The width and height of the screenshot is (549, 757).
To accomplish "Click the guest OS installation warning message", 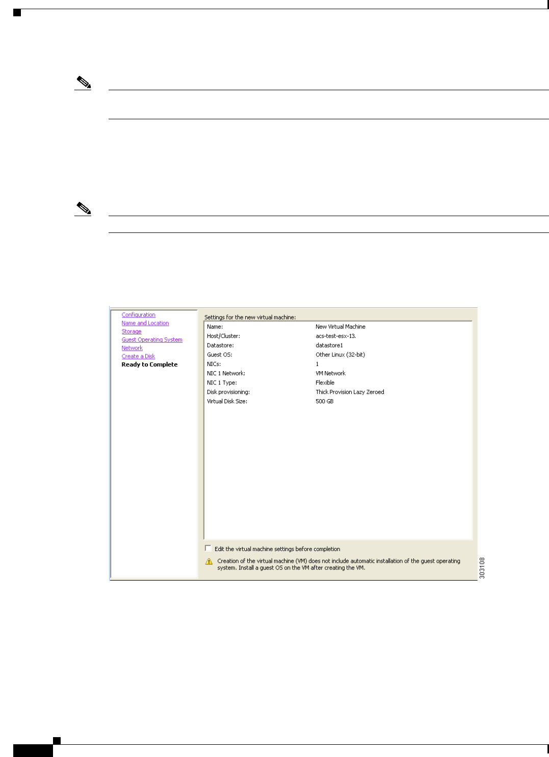I will click(338, 564).
